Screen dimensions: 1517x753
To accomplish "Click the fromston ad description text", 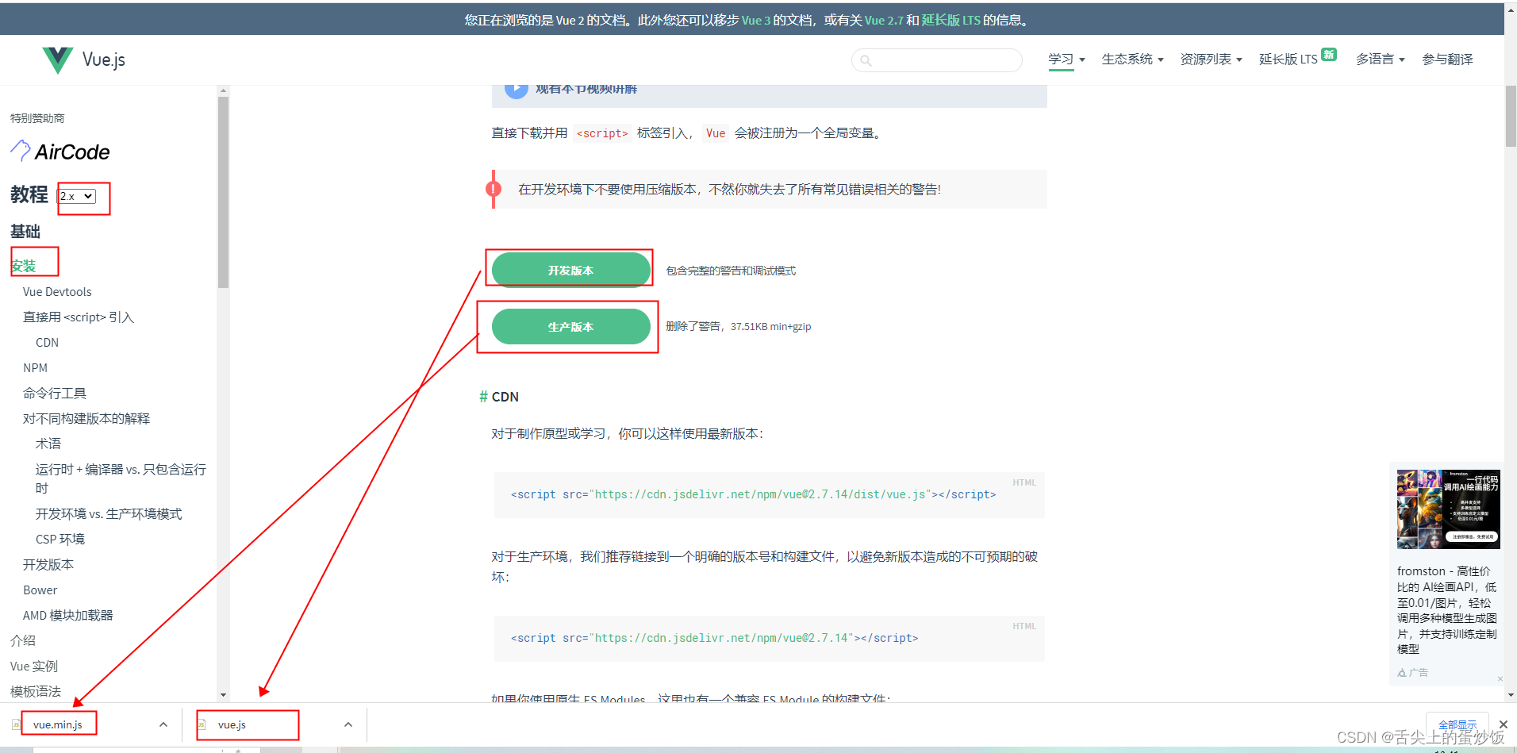I will coord(1447,610).
